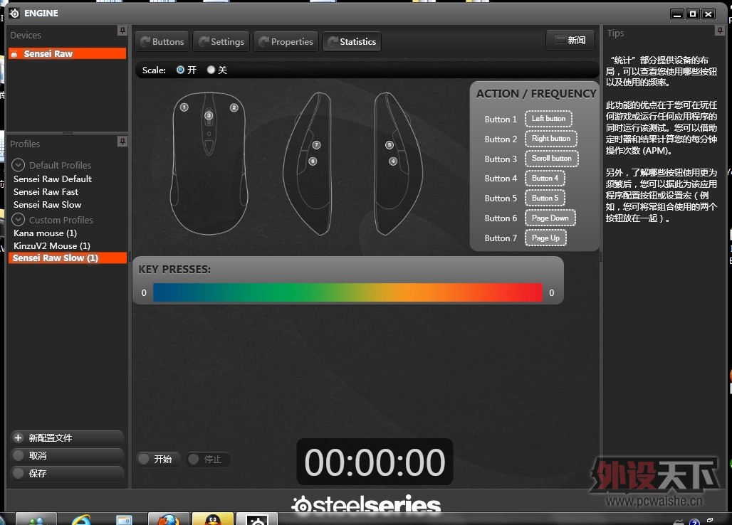
Task: Pin the Tips panel
Action: (720, 31)
